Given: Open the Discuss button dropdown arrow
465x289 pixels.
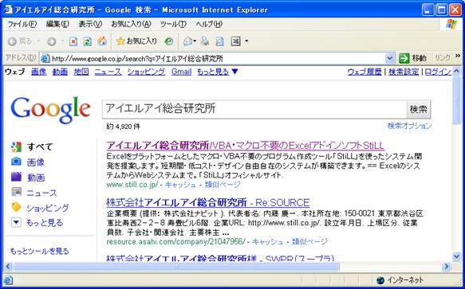Looking at the screenshot, I should click(246, 41).
